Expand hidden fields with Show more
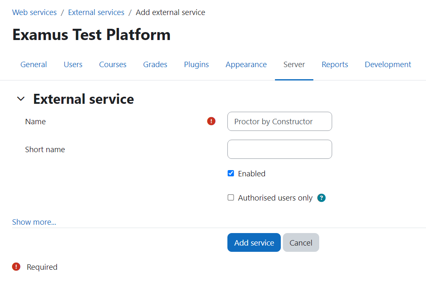Image resolution: width=426 pixels, height=286 pixels. point(34,222)
